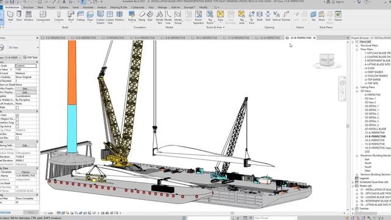The image size is (391, 220).
Task: Click the Save icon in quick access toolbar
Action: click(12, 2)
